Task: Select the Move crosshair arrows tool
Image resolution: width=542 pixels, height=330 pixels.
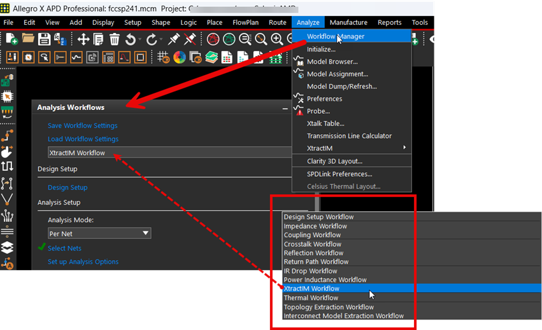Action: 83,39
